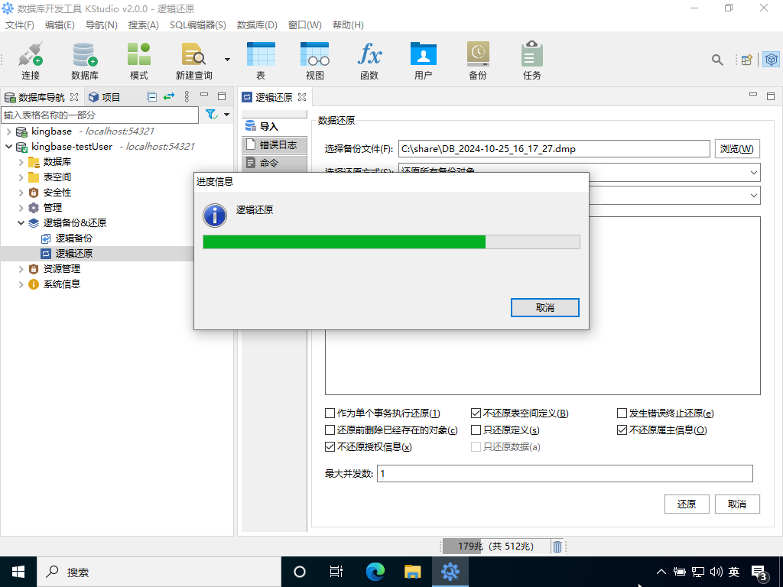Toggle 发生错误终止还原 checkbox
This screenshot has height=587, width=783.
point(622,413)
